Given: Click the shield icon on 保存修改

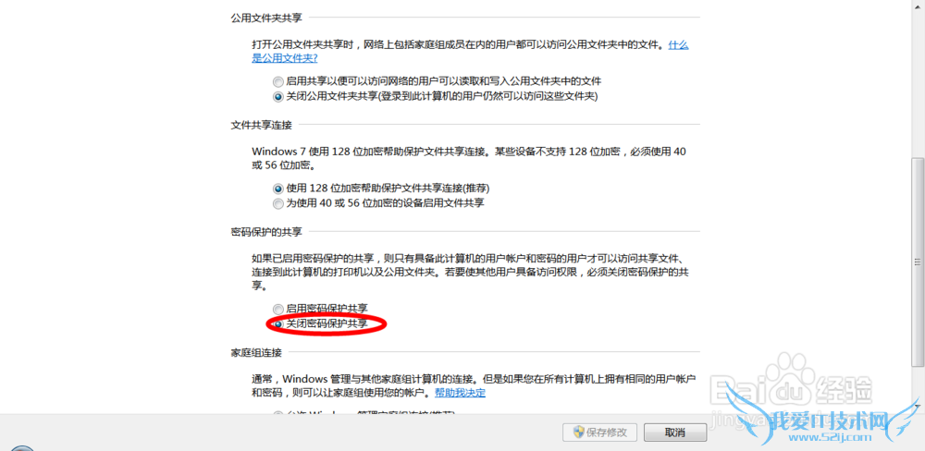Looking at the screenshot, I should click(579, 433).
